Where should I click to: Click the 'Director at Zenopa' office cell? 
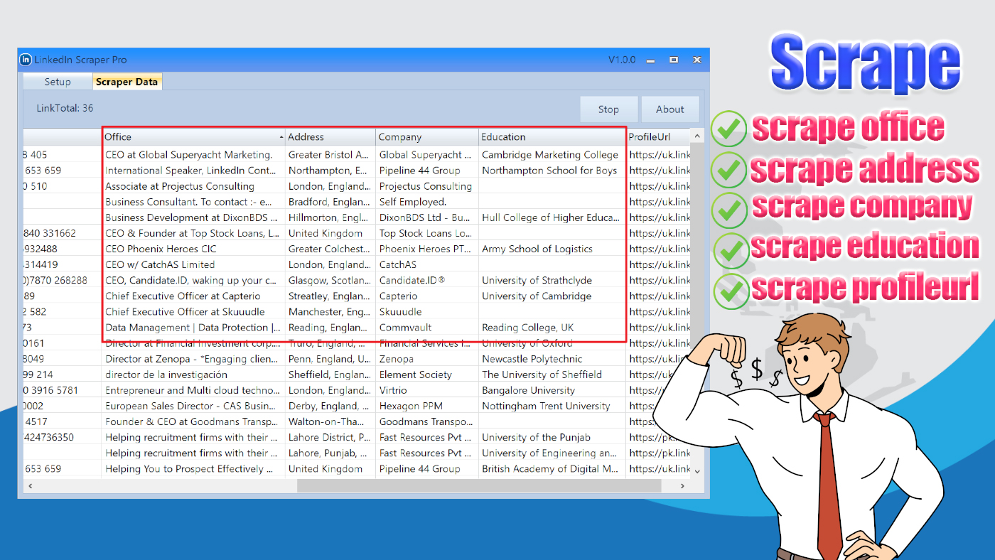click(x=193, y=359)
